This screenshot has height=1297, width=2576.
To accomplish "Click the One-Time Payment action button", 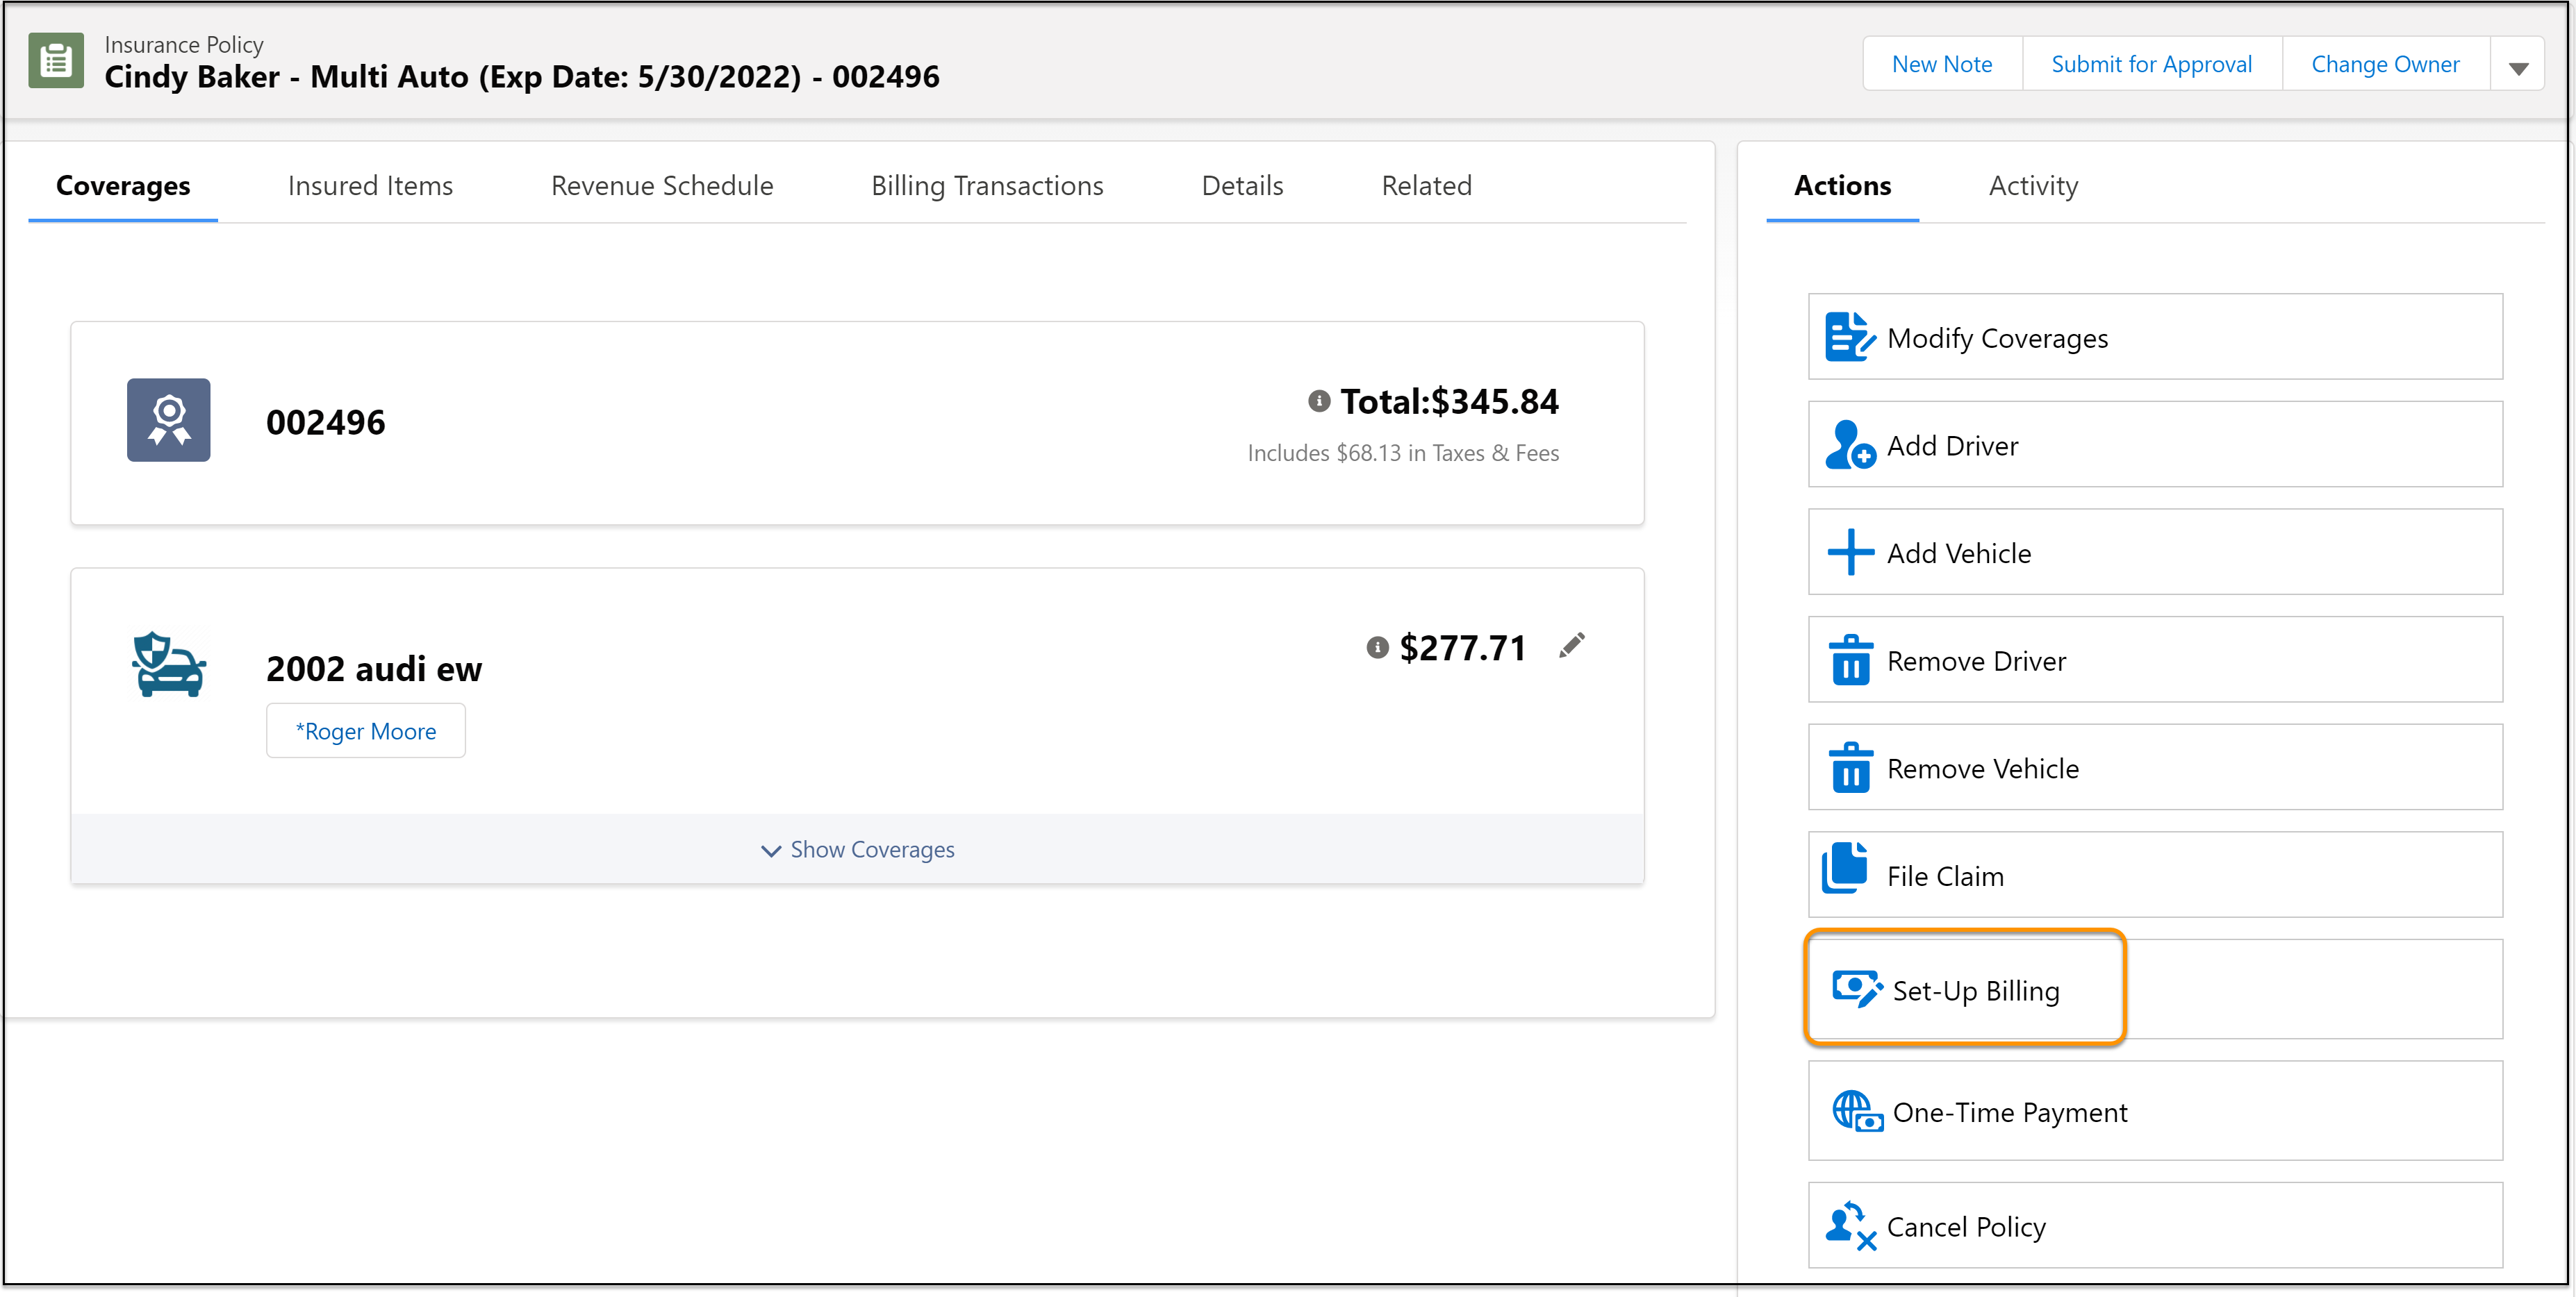I will [x=2155, y=1111].
